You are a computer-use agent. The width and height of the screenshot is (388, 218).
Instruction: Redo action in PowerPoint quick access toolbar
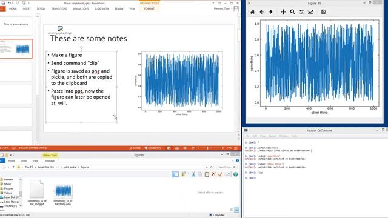(18, 3)
